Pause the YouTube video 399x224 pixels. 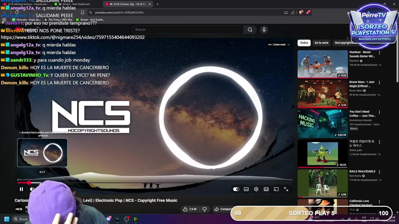[21, 189]
